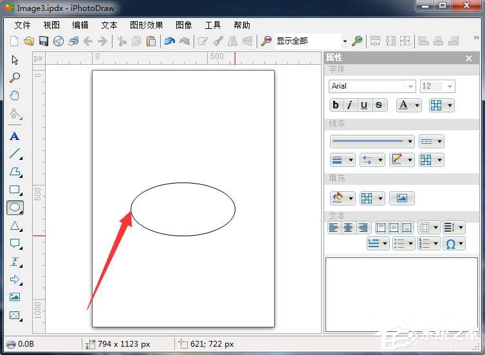
Task: Activate the Hand pan tool
Action: pyautogui.click(x=15, y=96)
